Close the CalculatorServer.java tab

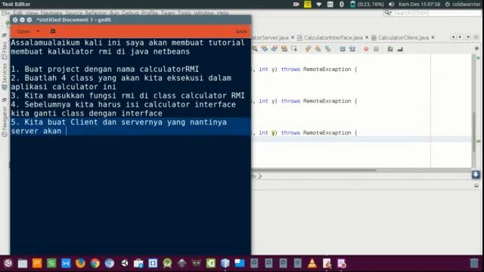click(x=293, y=37)
